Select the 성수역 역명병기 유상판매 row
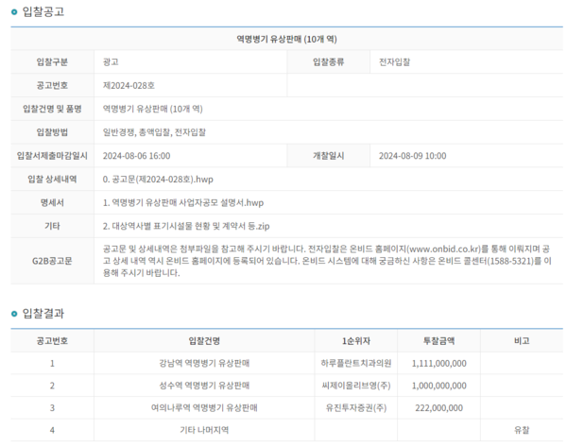The height and width of the screenshot is (447, 567). tap(286, 386)
